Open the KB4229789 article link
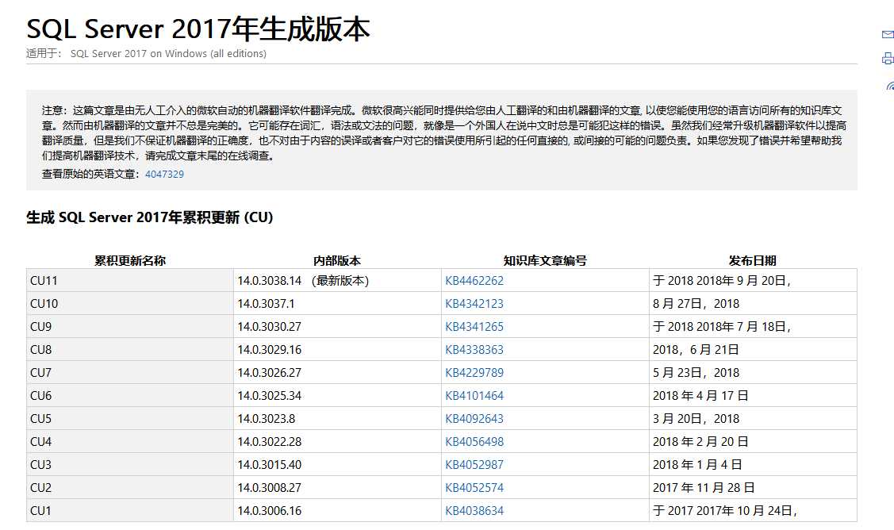Viewport: 894px width, 530px height. point(474,373)
